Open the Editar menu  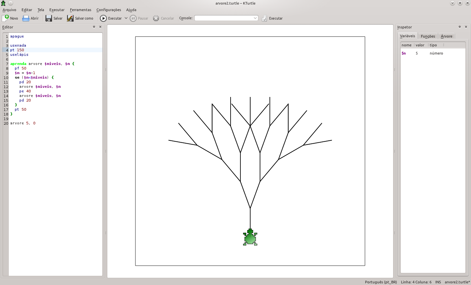[x=27, y=10]
